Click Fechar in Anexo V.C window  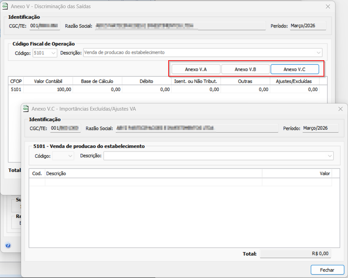[327, 270]
